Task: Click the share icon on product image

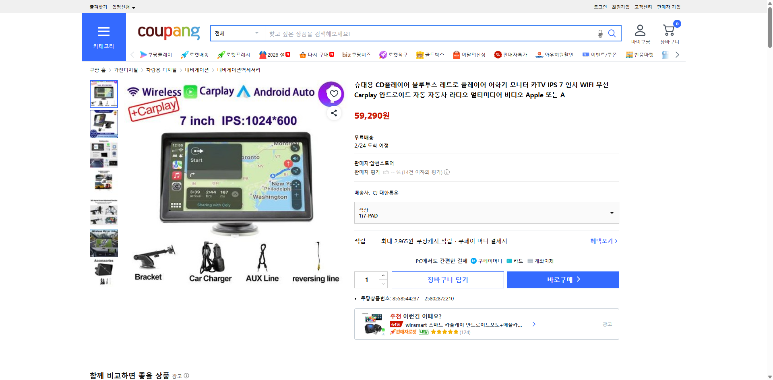Action: (334, 113)
